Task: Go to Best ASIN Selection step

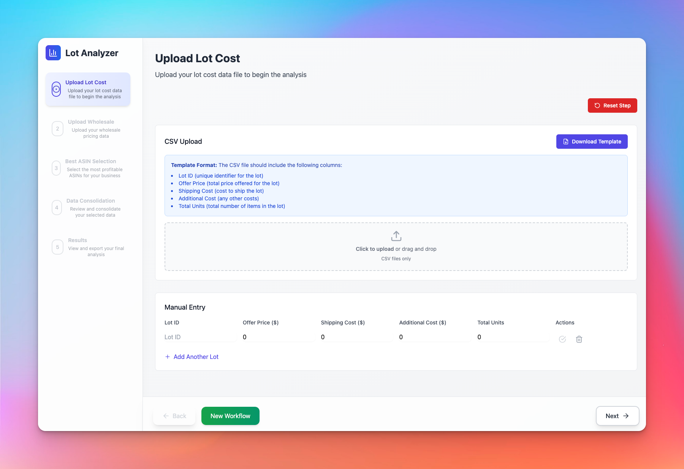Action: point(88,168)
